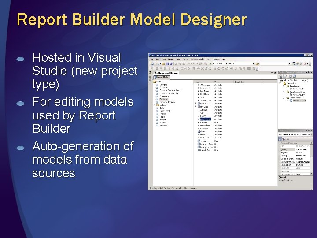Image resolution: width=317 pixels, height=238 pixels.
Task: Select the Northwind.dsv file
Action: [297, 95]
